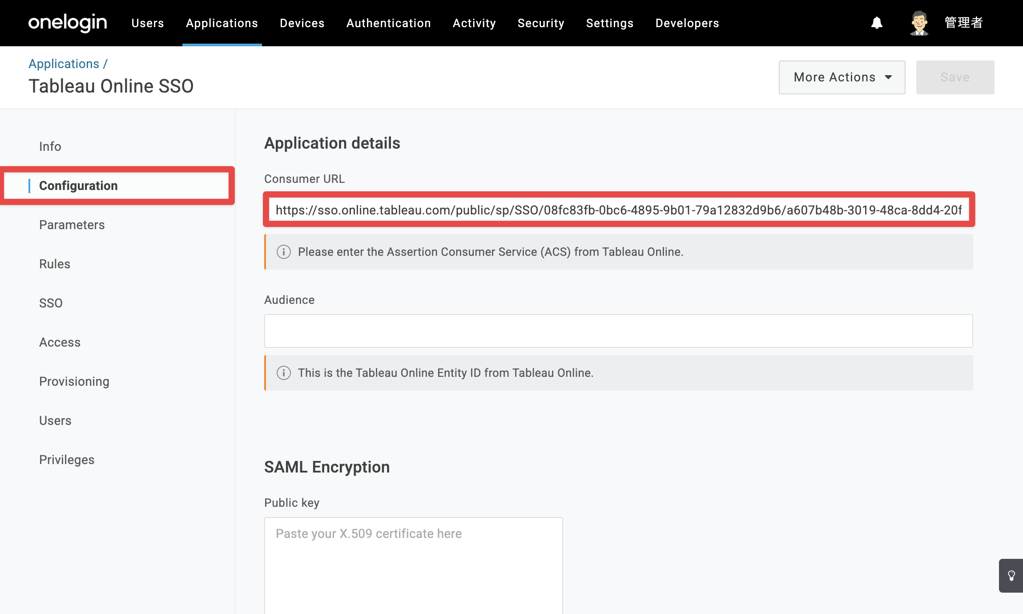Screen dimensions: 1023x614
Task: Click the lightbulb help icon
Action: [x=1011, y=576]
